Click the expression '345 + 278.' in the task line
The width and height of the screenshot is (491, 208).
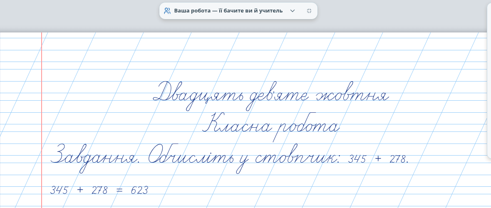(x=379, y=159)
